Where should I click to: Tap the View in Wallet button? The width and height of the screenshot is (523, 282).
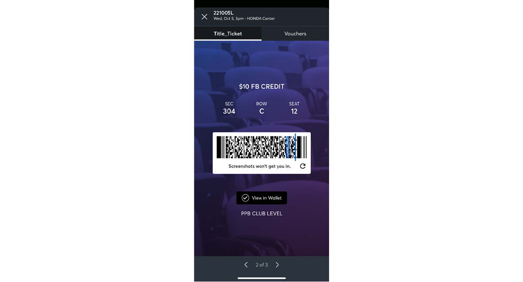click(x=261, y=198)
